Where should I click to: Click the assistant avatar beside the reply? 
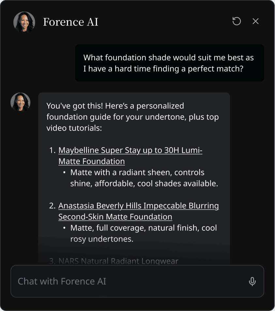pyautogui.click(x=20, y=102)
